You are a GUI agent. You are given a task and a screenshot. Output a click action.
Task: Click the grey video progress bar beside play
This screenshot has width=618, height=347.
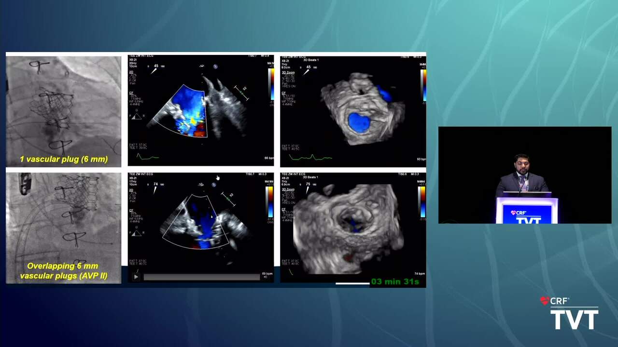[202, 277]
